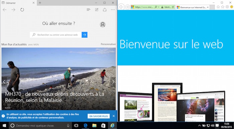Close the Démarrer tab in Edge

point(33,3)
